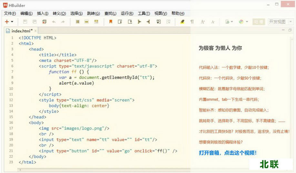This screenshot has width=296, height=173.
Task: Click the 内置emmet tip text line
Action: 229,99
